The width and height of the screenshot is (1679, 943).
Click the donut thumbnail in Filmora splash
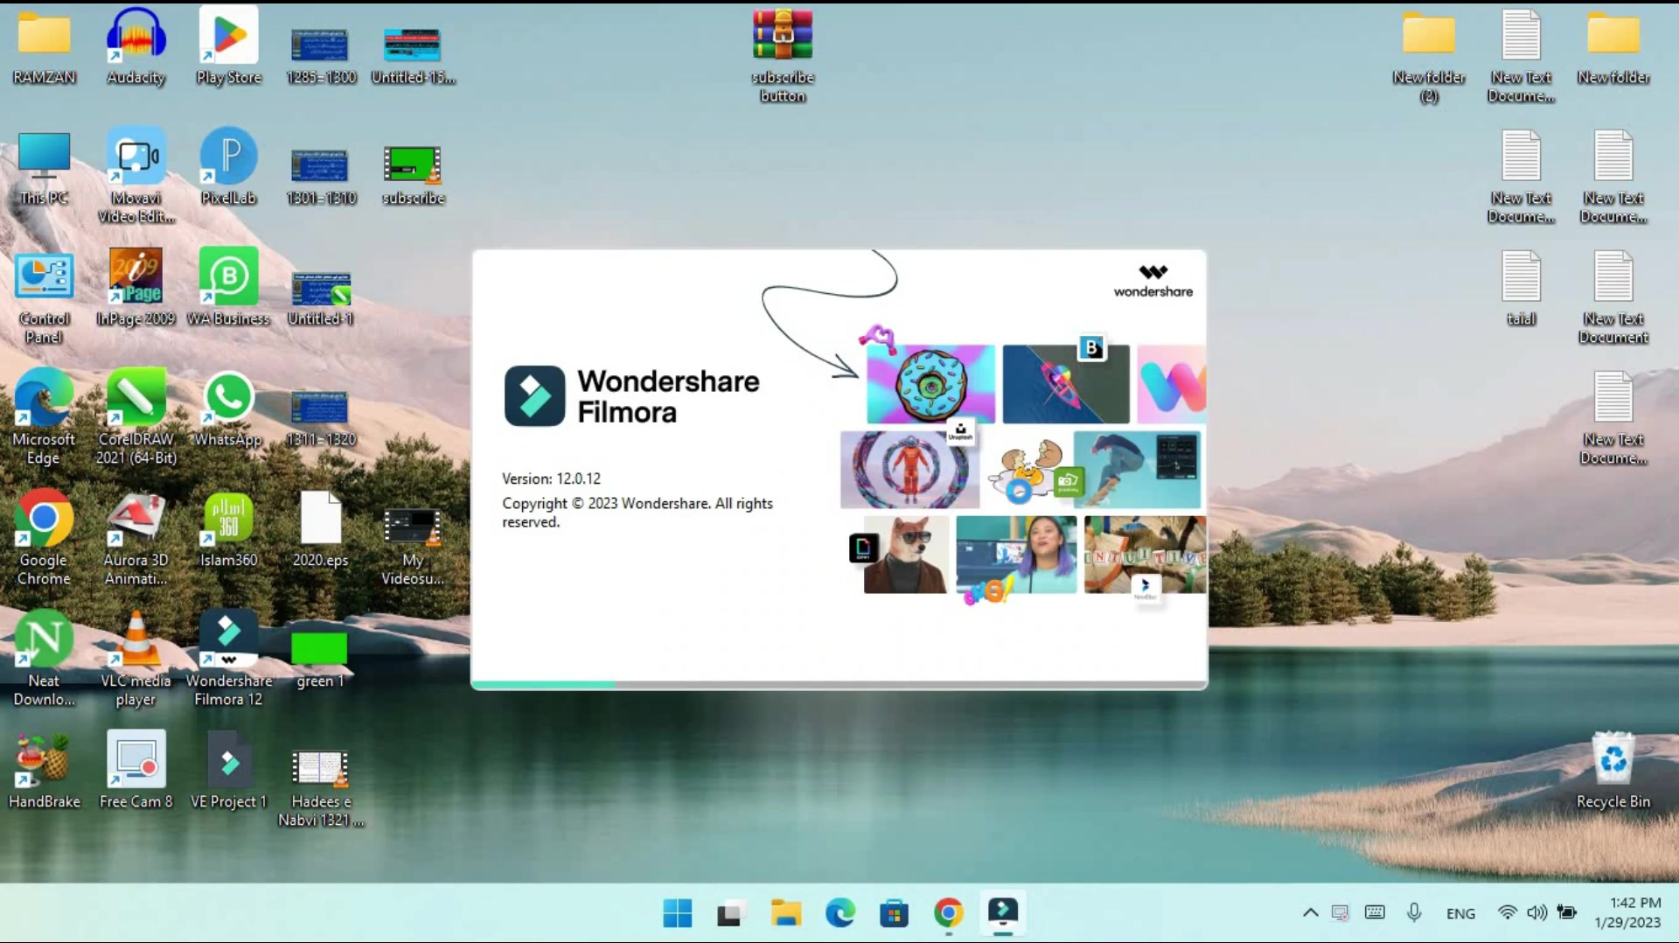[x=930, y=384]
